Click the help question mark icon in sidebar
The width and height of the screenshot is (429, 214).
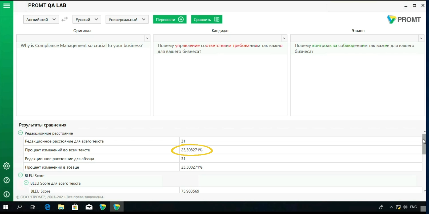click(x=7, y=180)
